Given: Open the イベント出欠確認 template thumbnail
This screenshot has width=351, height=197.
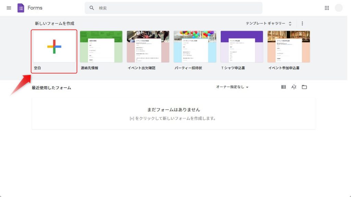Looking at the screenshot, I should (148, 47).
